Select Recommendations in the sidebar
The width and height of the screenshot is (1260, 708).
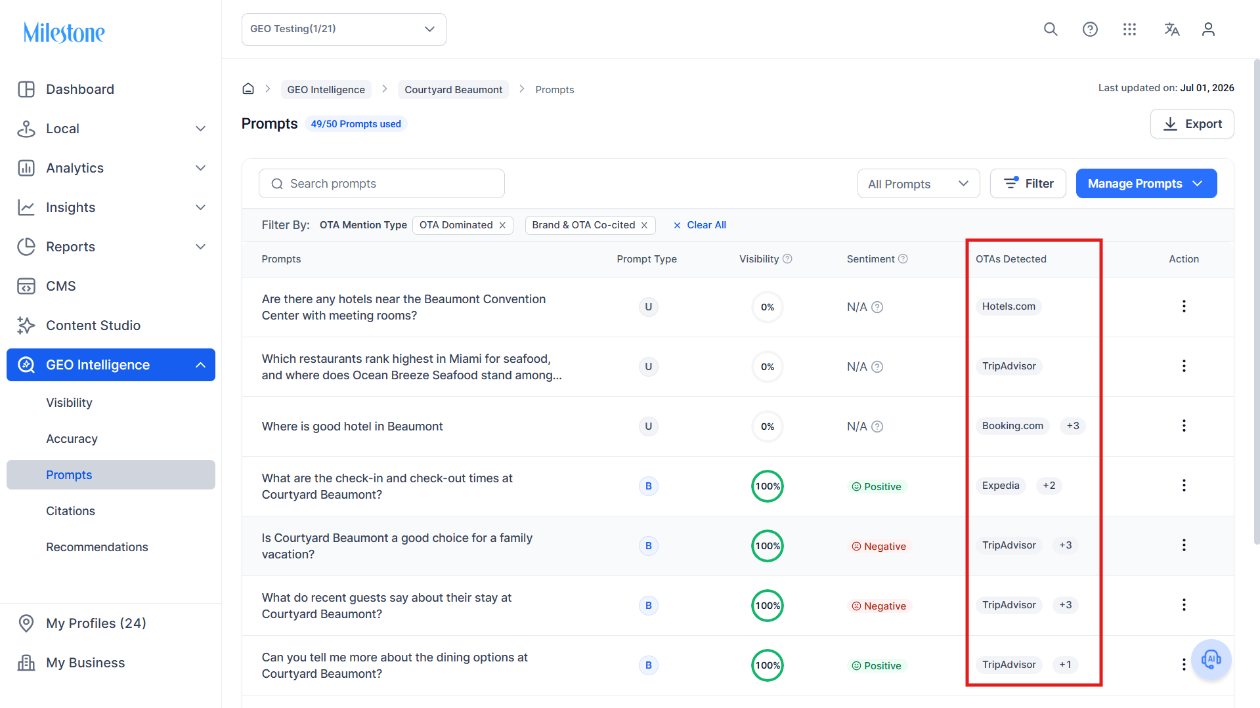(x=97, y=547)
